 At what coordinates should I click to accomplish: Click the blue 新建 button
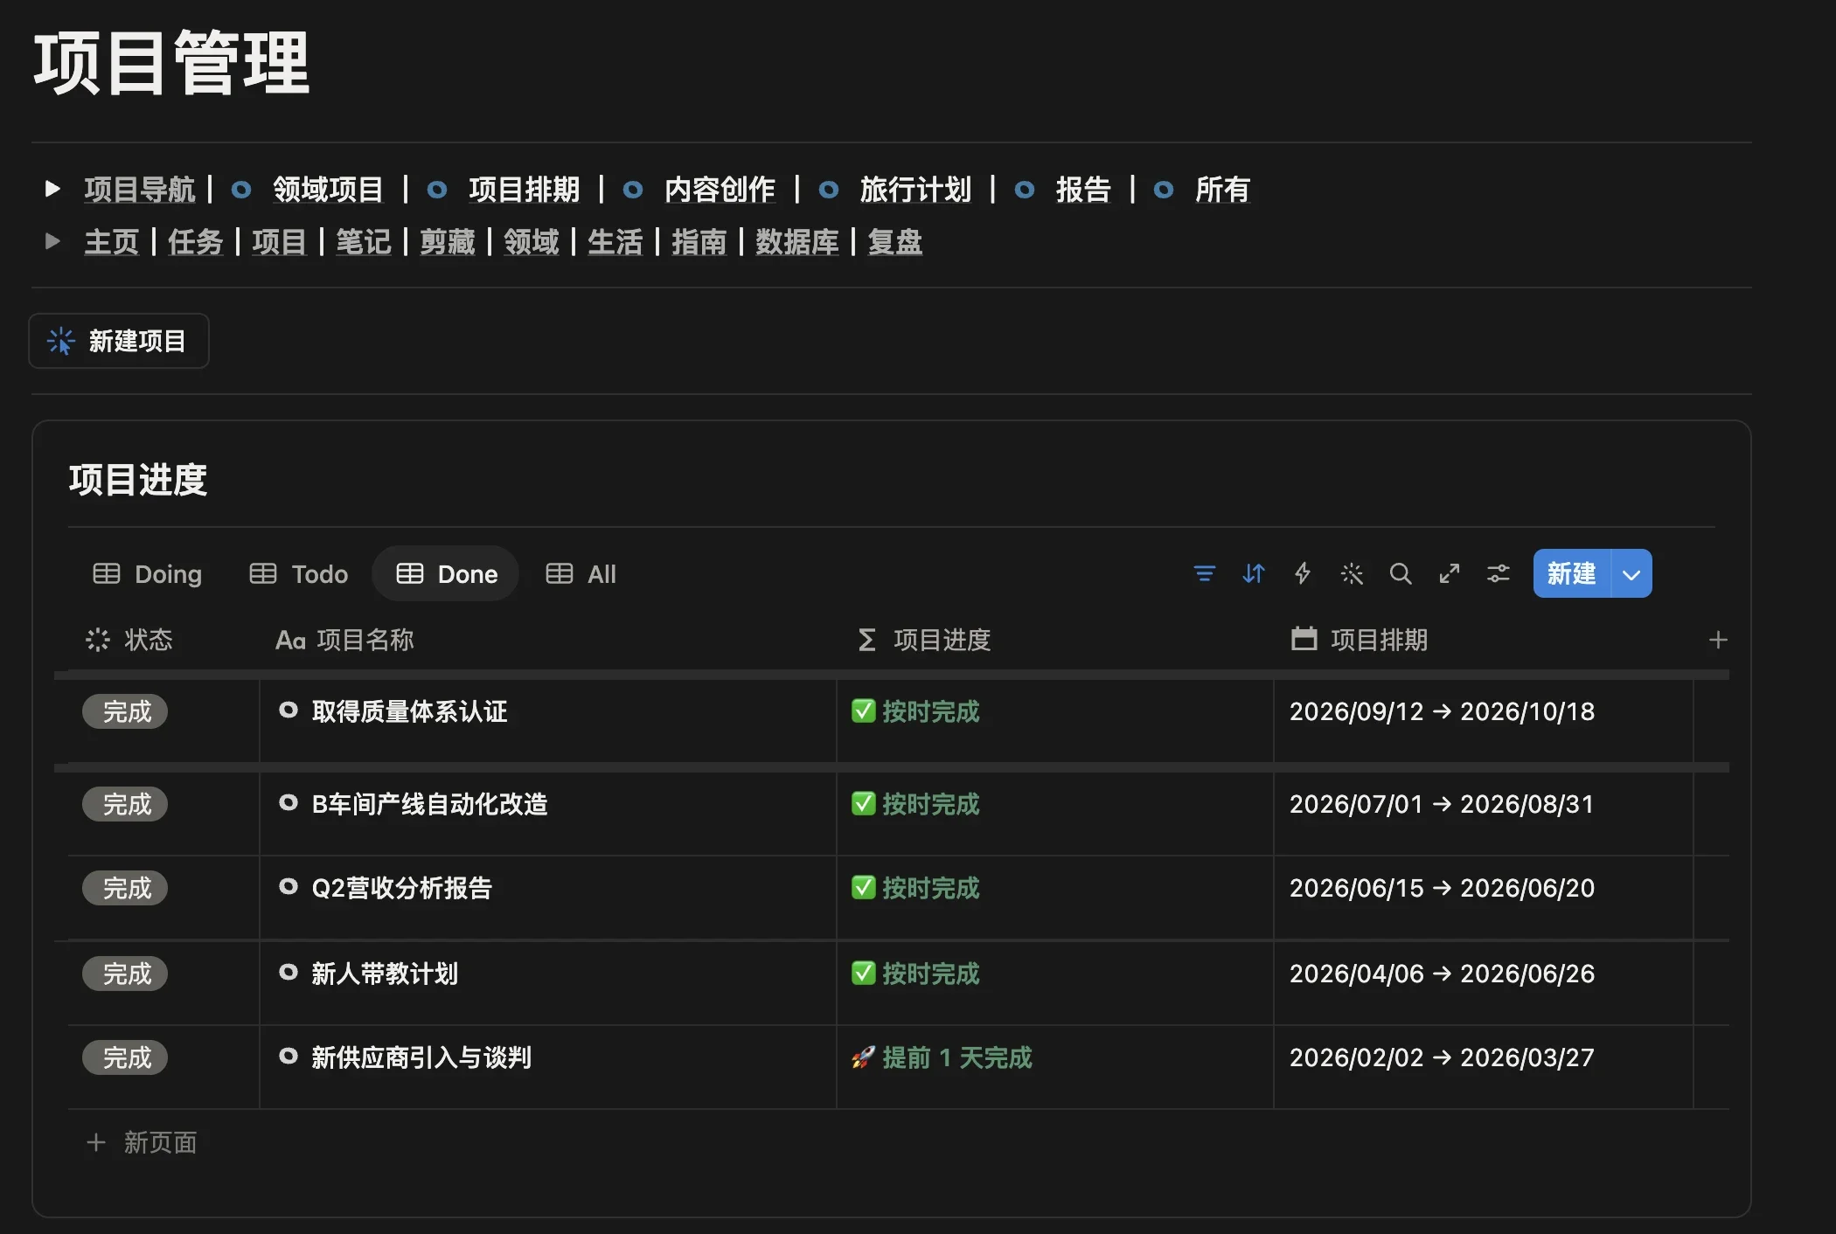point(1571,573)
